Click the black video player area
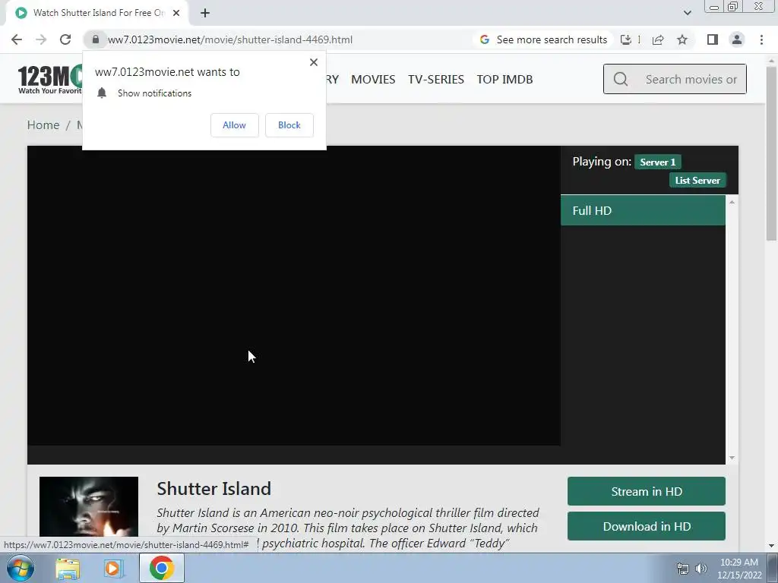 point(294,296)
